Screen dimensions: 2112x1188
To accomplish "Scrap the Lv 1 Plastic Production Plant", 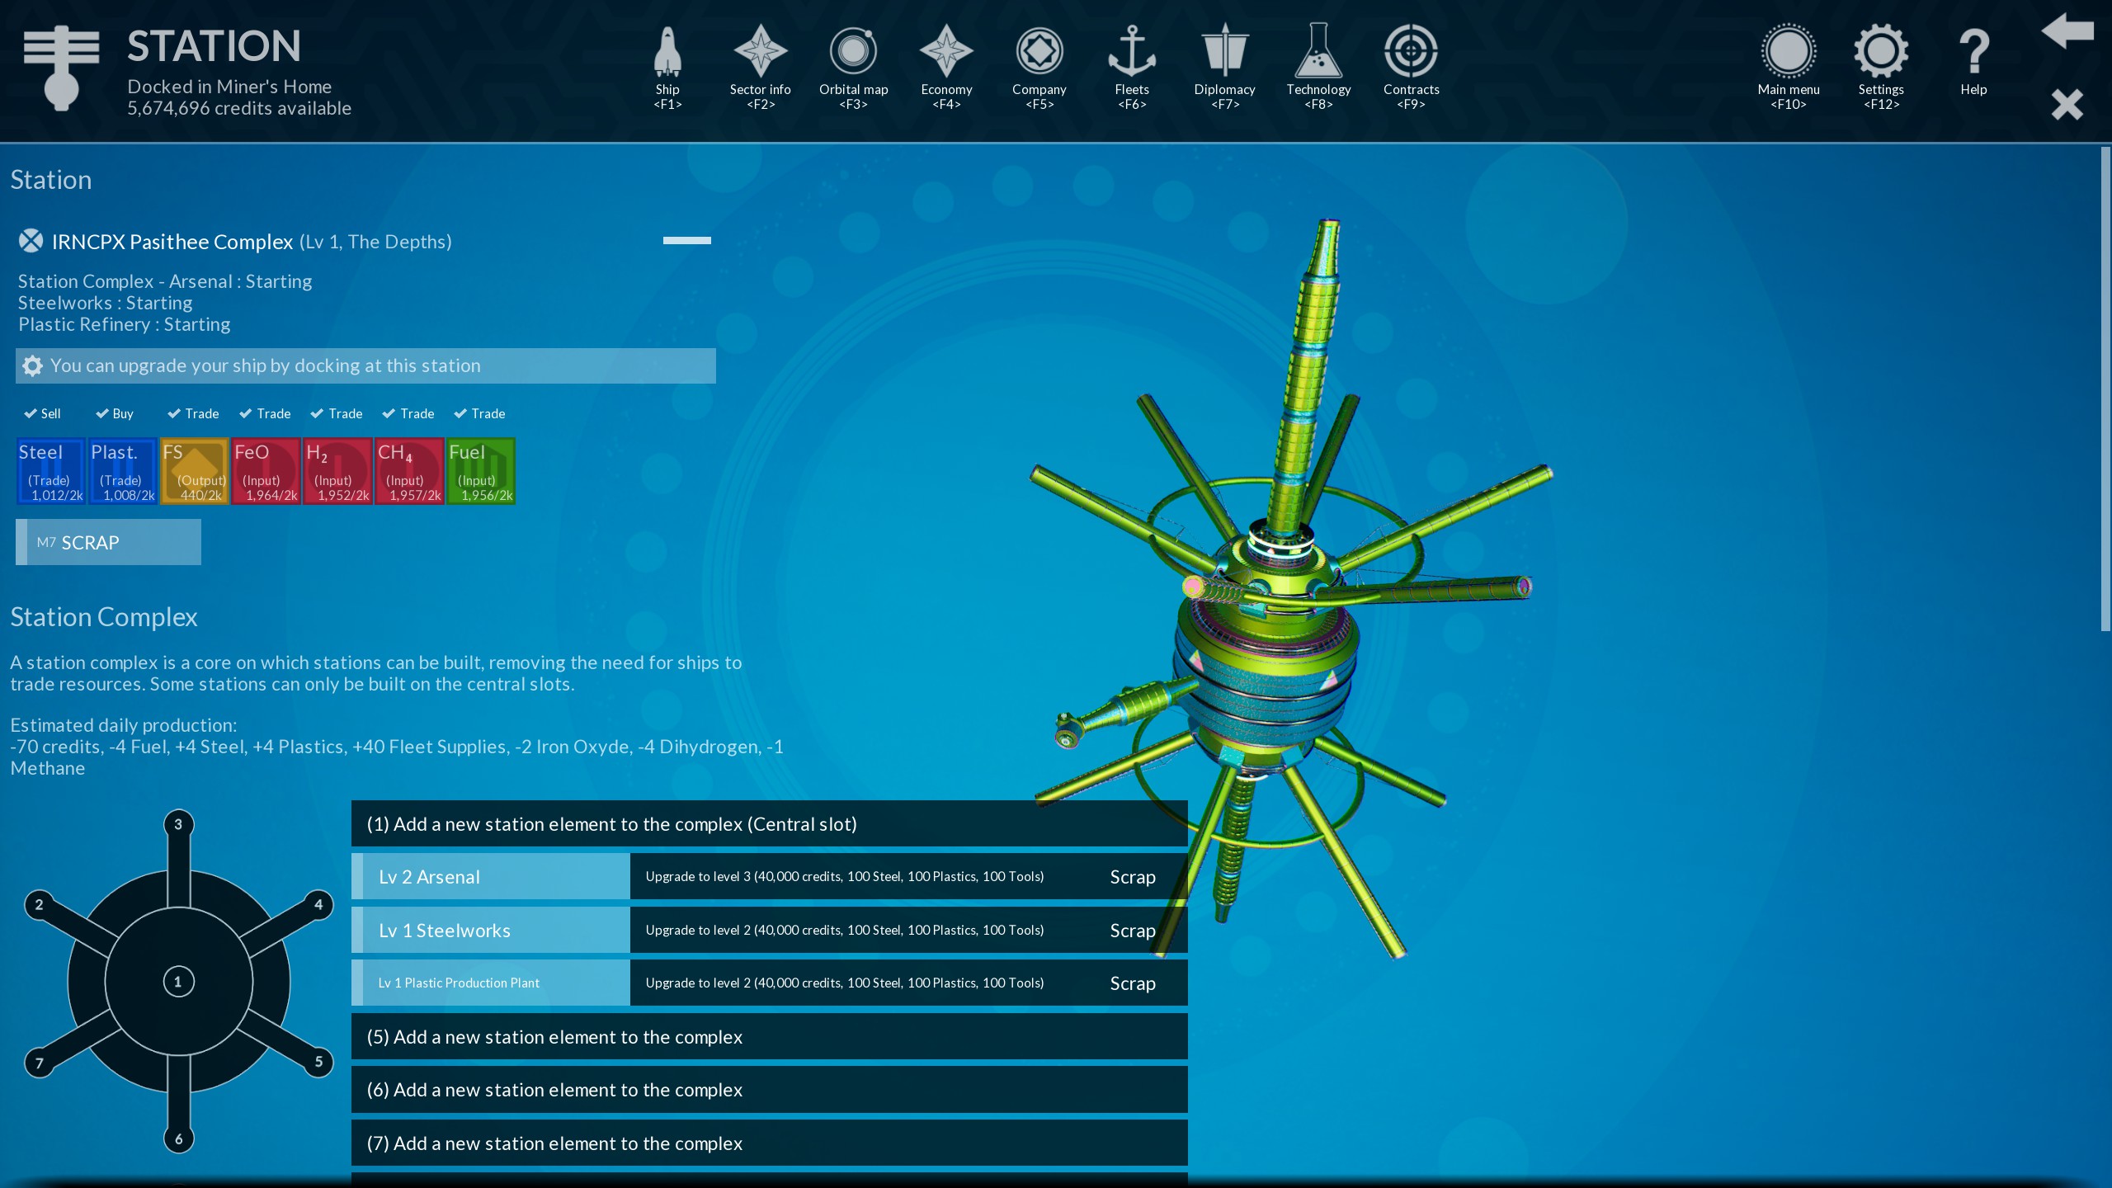I will (x=1132, y=983).
